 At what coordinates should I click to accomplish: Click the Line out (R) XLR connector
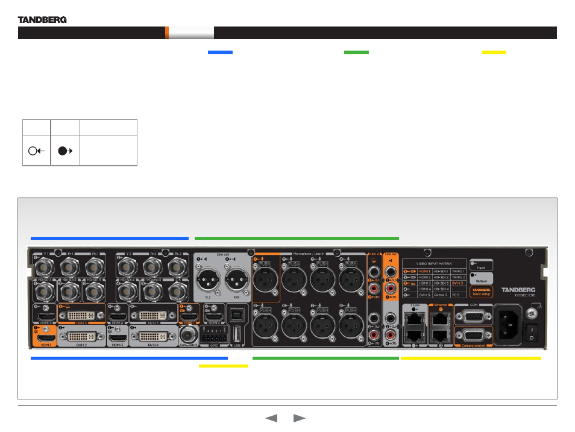point(236,280)
